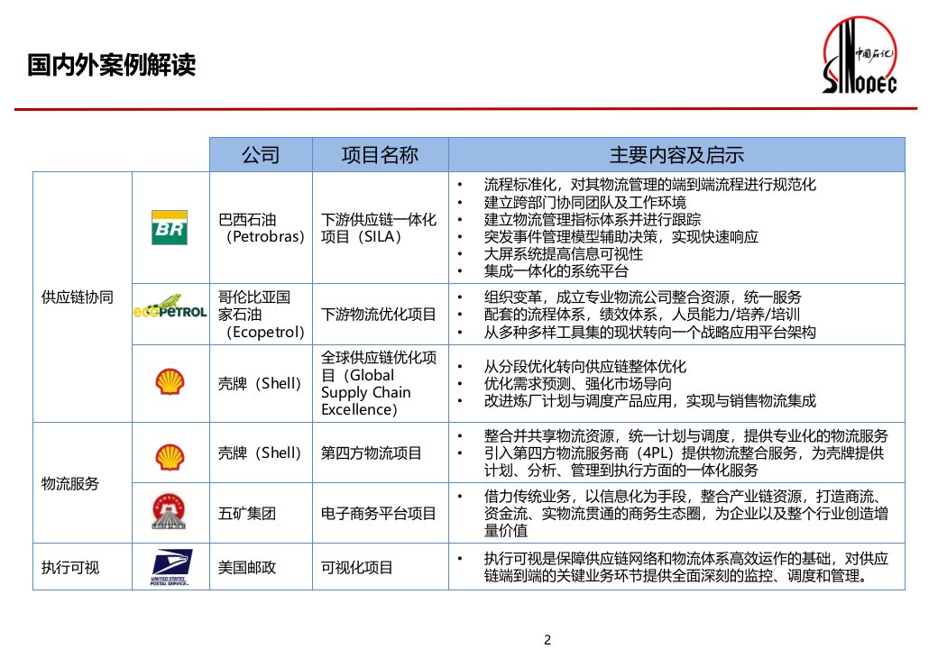Image resolution: width=938 pixels, height=649 pixels.
Task: Click the Shell logo in the Global Supply Chain row
Action: click(x=170, y=383)
